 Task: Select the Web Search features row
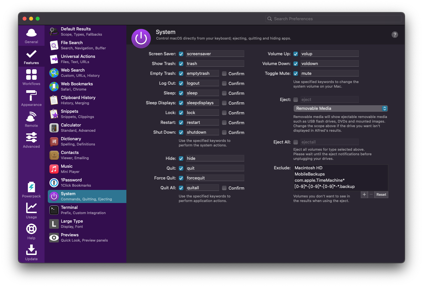pyautogui.click(x=87, y=73)
